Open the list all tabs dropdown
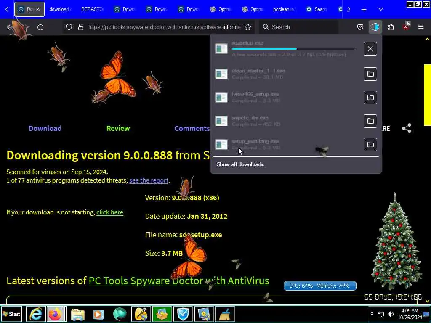 click(380, 9)
